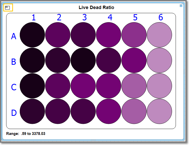Select well D1

pos(32,111)
